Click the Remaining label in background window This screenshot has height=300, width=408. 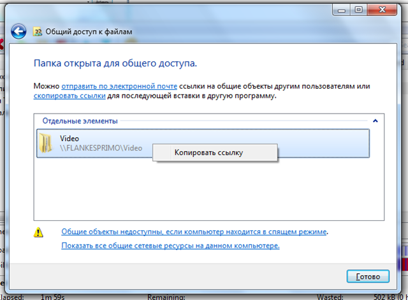pos(166,297)
